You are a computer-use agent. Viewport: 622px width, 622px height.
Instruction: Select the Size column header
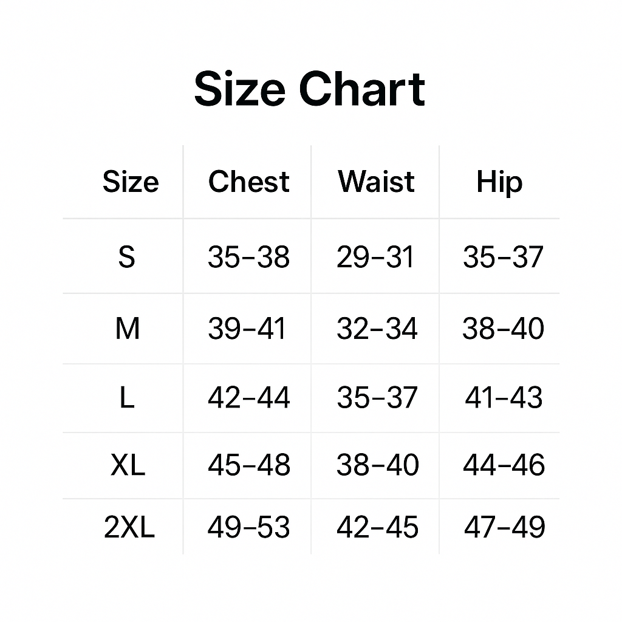131,182
